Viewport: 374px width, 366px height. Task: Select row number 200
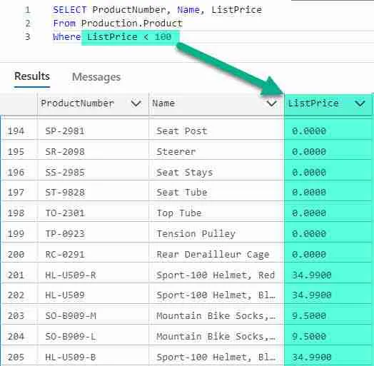(x=16, y=255)
